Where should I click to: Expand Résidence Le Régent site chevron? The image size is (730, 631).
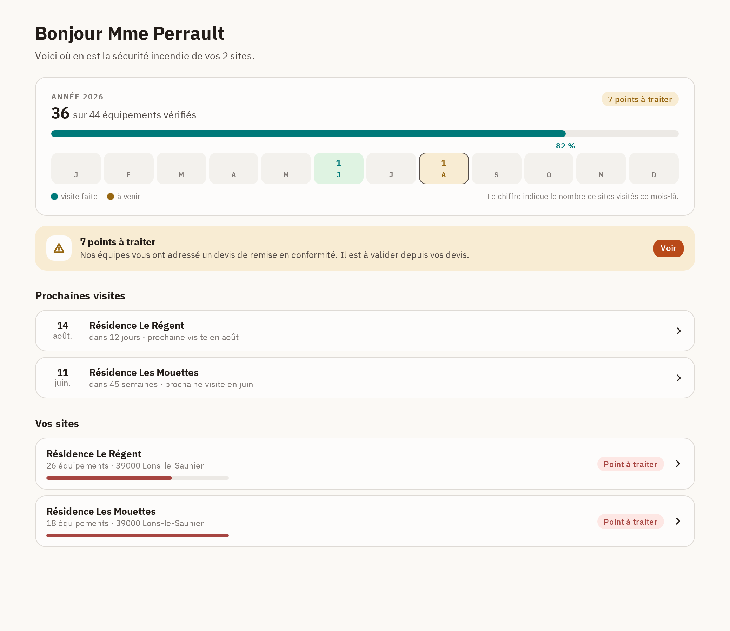click(677, 464)
